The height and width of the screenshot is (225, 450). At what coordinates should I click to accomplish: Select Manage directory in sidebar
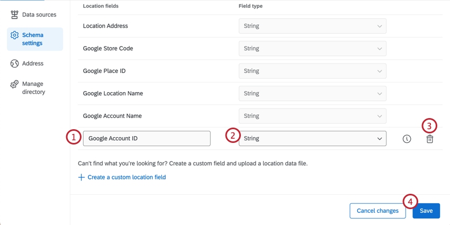point(33,88)
